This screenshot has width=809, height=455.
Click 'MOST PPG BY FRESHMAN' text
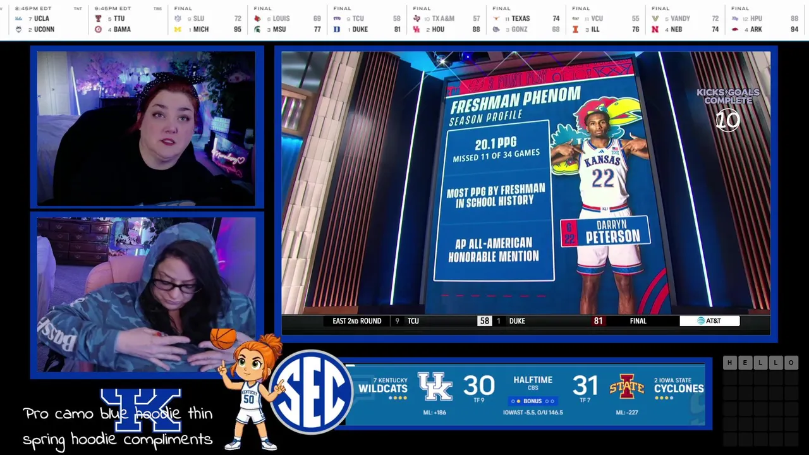[496, 190]
